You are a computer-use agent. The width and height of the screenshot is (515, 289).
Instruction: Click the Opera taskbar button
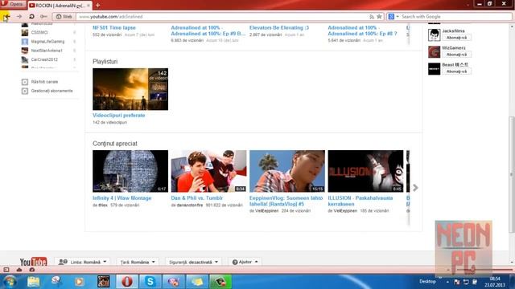(x=127, y=282)
